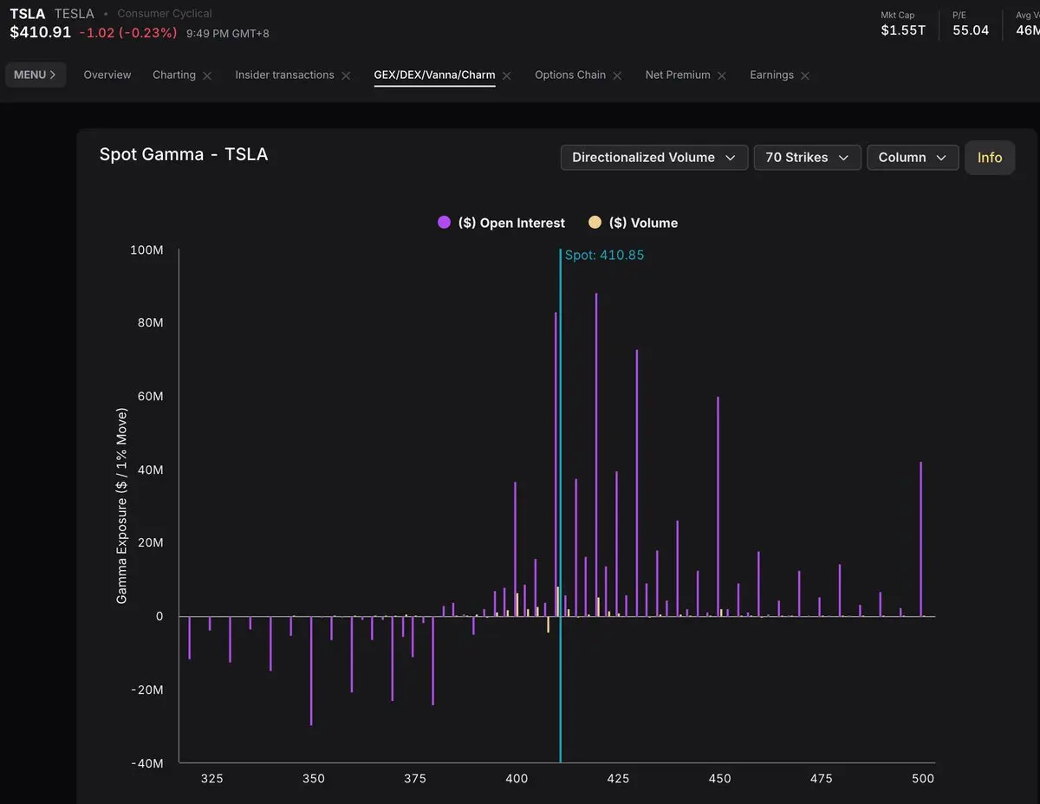Click the Spot Gamma - TSLA title
Screen dimensions: 1040x804
pyautogui.click(x=184, y=154)
